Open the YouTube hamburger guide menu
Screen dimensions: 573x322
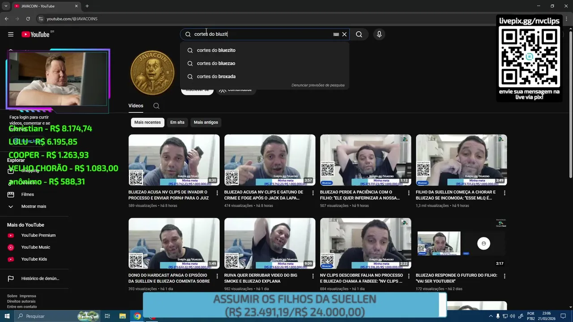pos(11,34)
